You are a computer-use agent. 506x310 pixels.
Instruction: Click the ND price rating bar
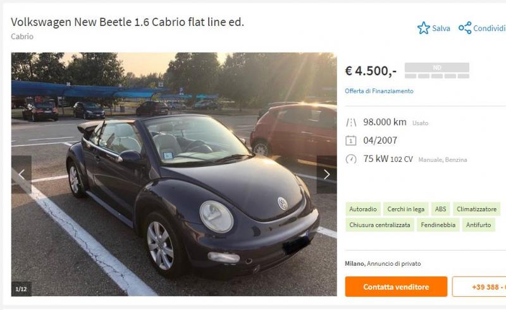click(437, 71)
